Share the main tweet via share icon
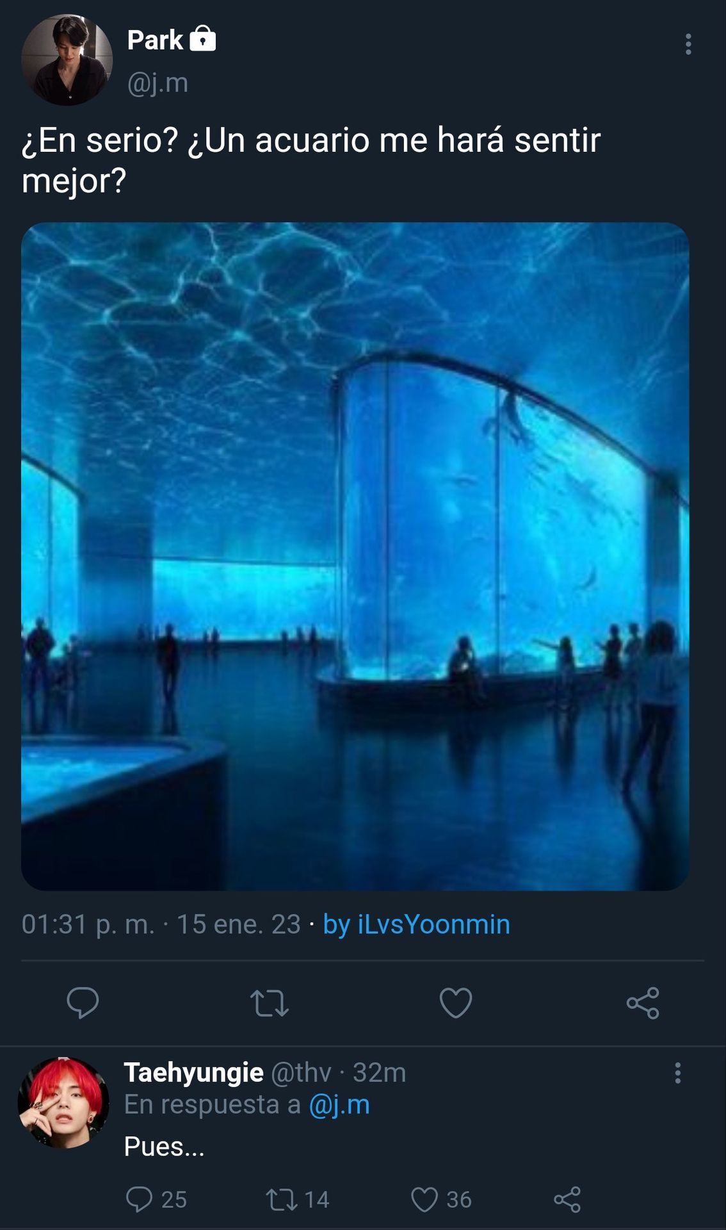This screenshot has height=1230, width=726. coord(643,1003)
